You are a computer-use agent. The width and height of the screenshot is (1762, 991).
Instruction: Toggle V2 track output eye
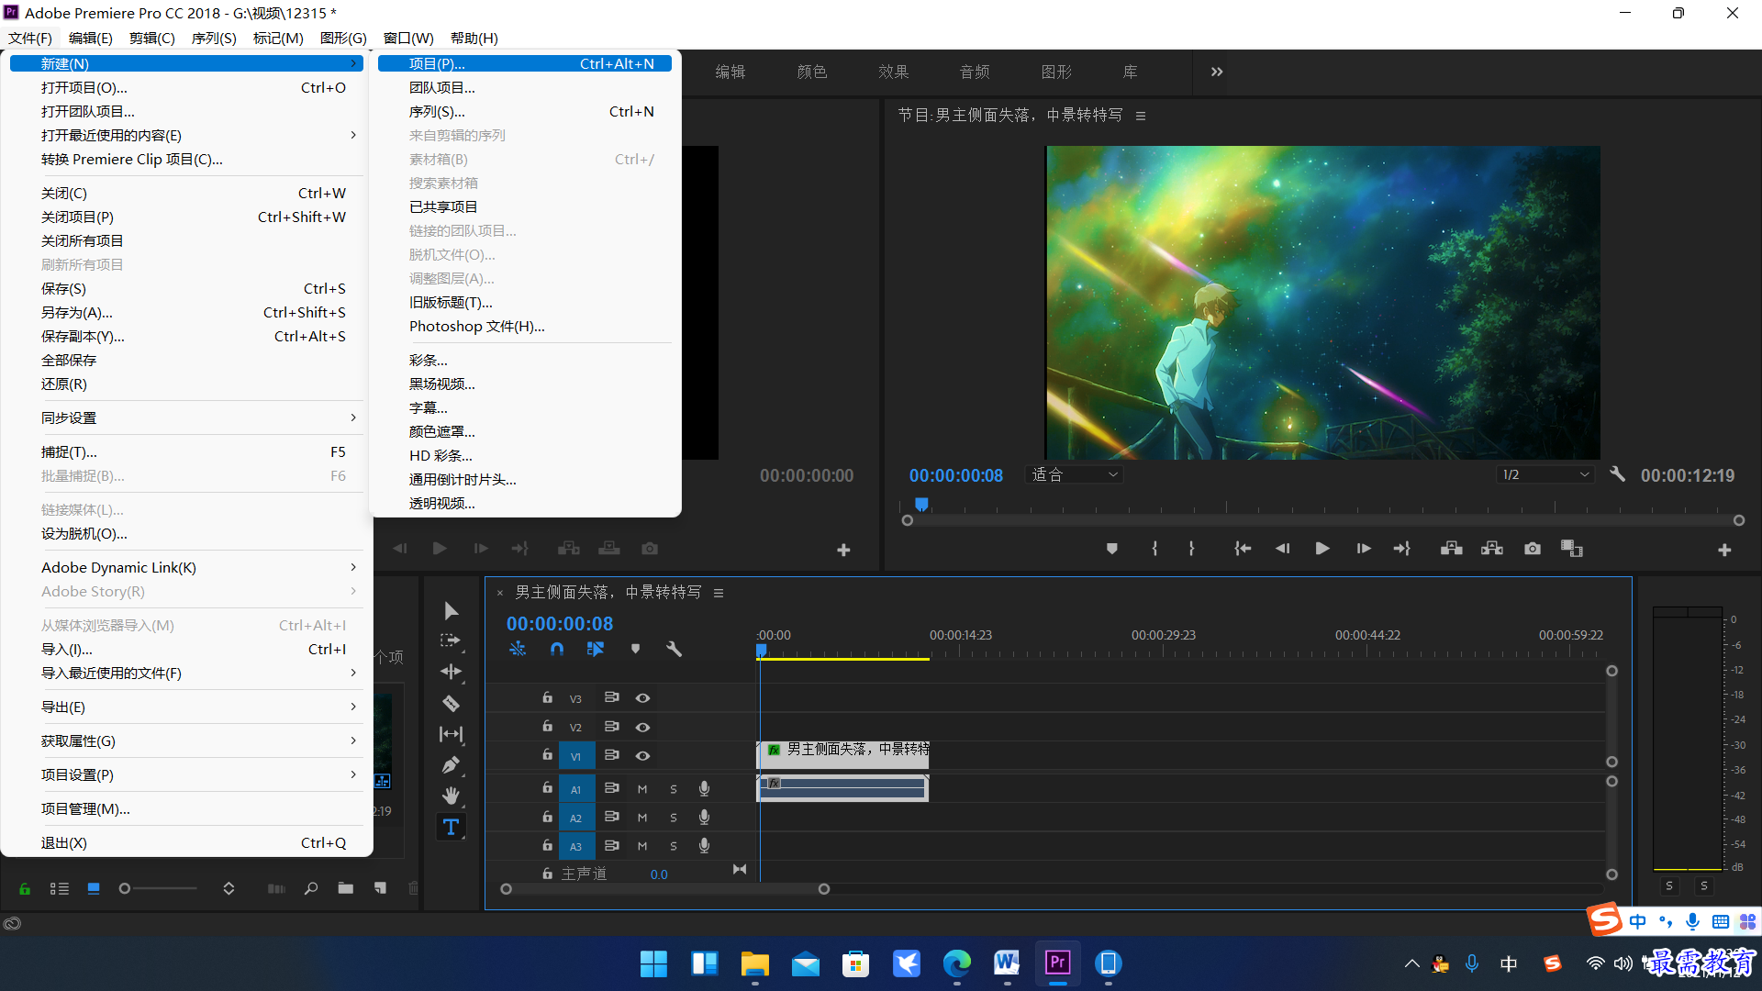point(642,728)
